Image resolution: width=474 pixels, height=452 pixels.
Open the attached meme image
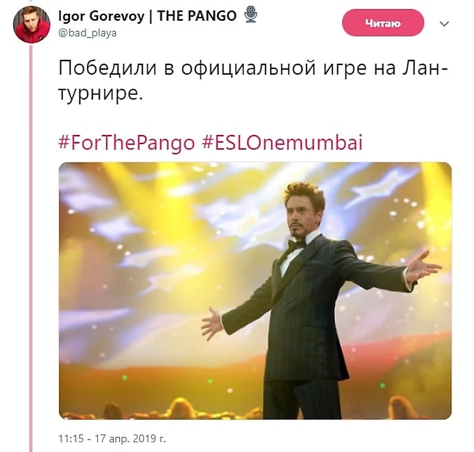coord(255,290)
